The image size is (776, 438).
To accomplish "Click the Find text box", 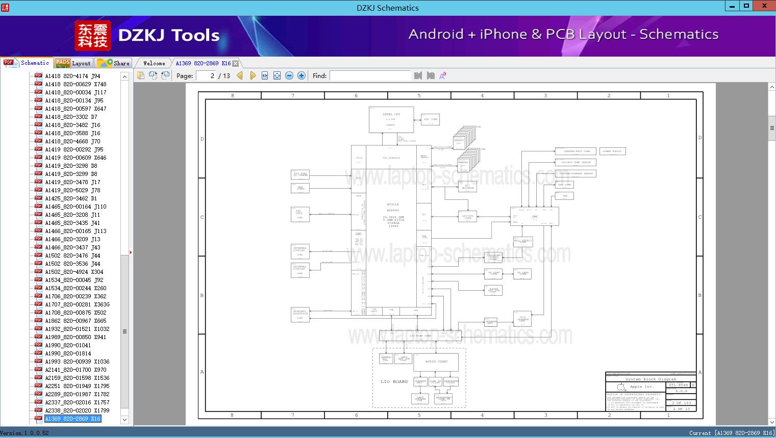I will coord(370,75).
